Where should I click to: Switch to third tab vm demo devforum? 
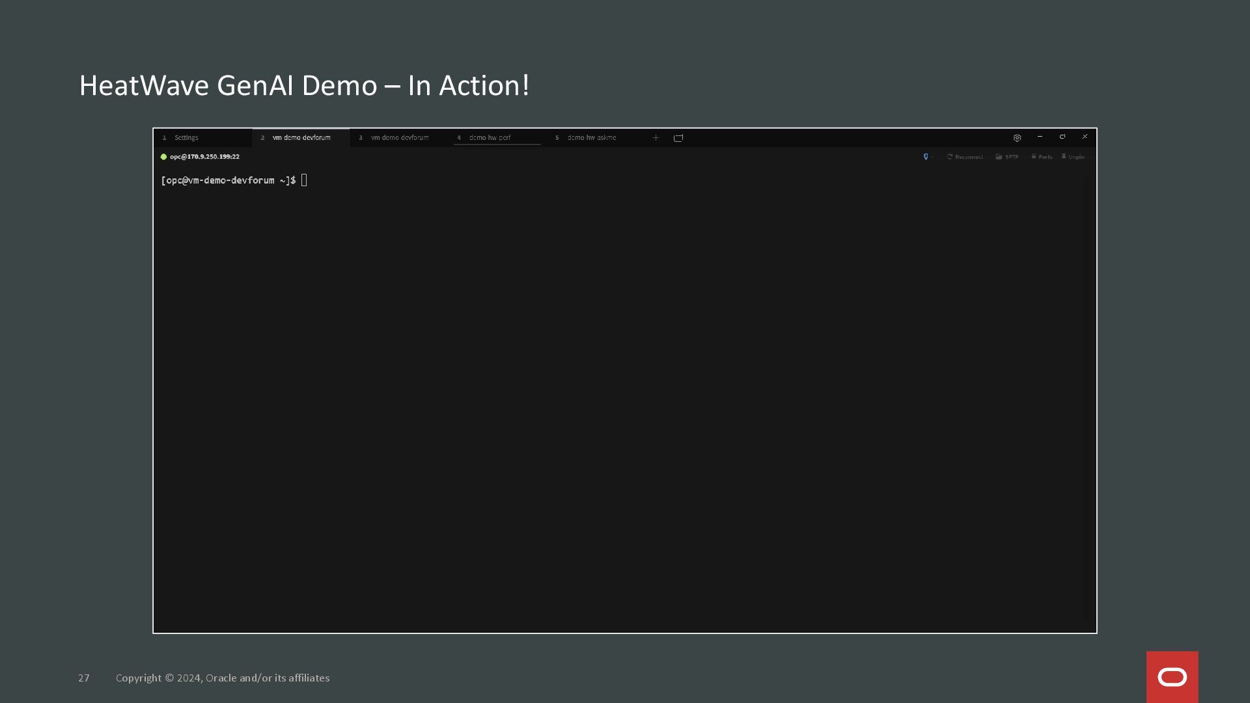(x=400, y=138)
